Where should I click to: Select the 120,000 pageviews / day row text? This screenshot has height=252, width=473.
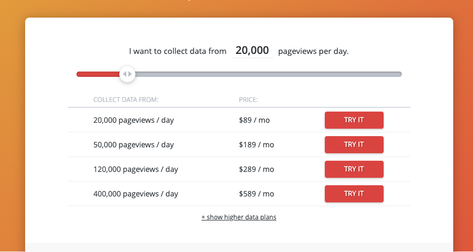tap(136, 169)
